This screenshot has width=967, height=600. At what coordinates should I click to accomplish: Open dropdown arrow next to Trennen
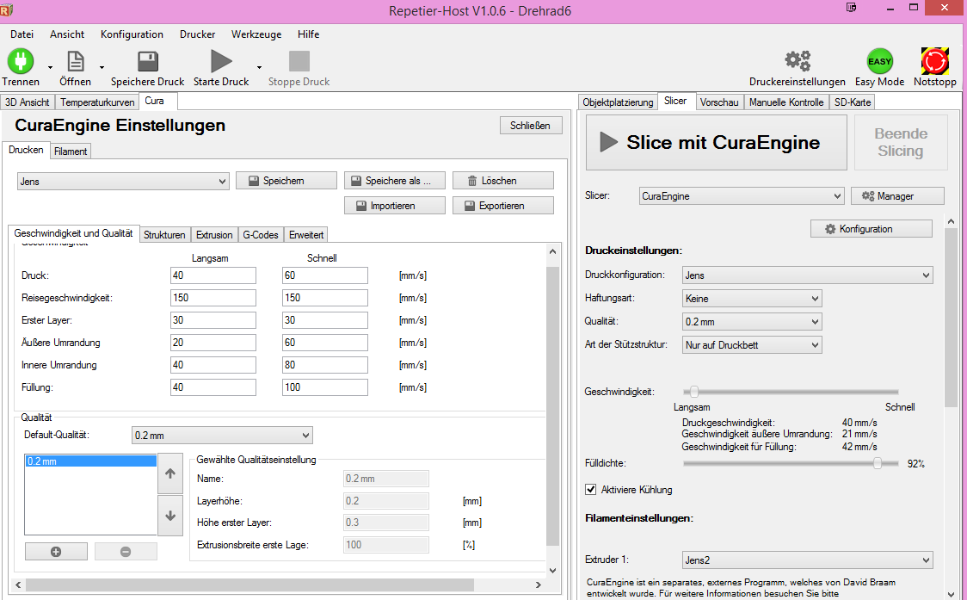click(x=51, y=67)
